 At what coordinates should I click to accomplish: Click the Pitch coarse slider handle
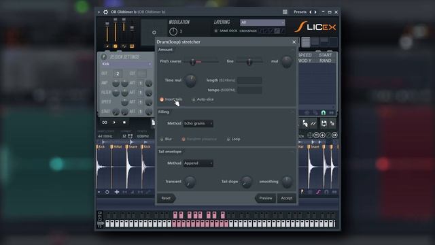(x=192, y=61)
